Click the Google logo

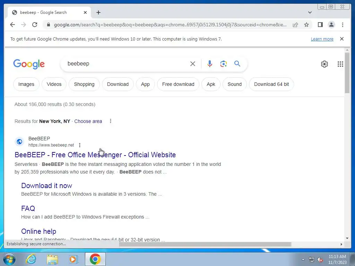coord(29,64)
